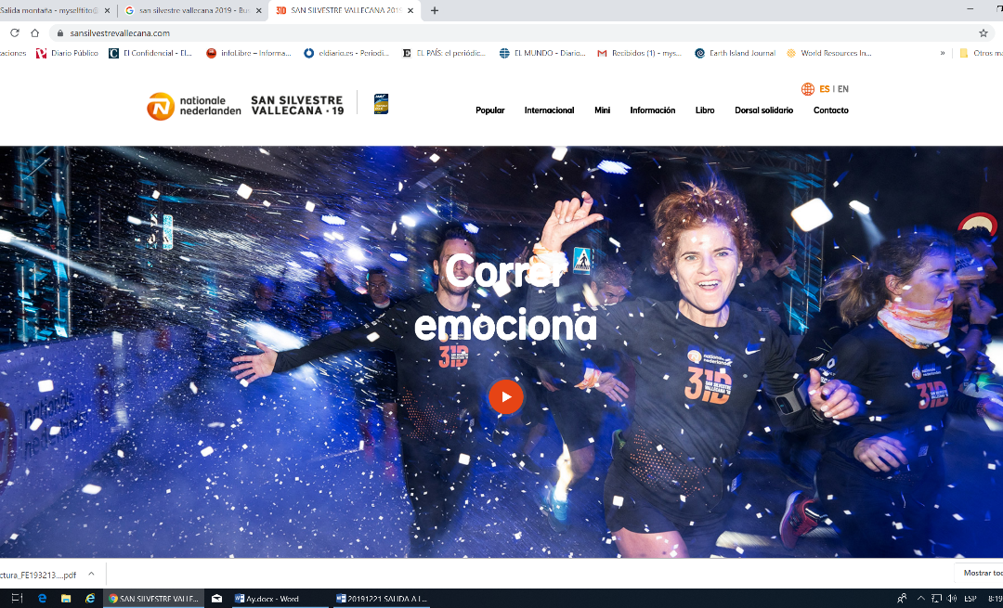Open the Internacional menu

549,110
